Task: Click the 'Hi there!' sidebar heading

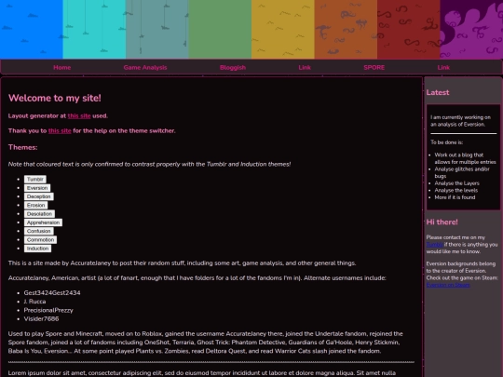Action: click(442, 222)
